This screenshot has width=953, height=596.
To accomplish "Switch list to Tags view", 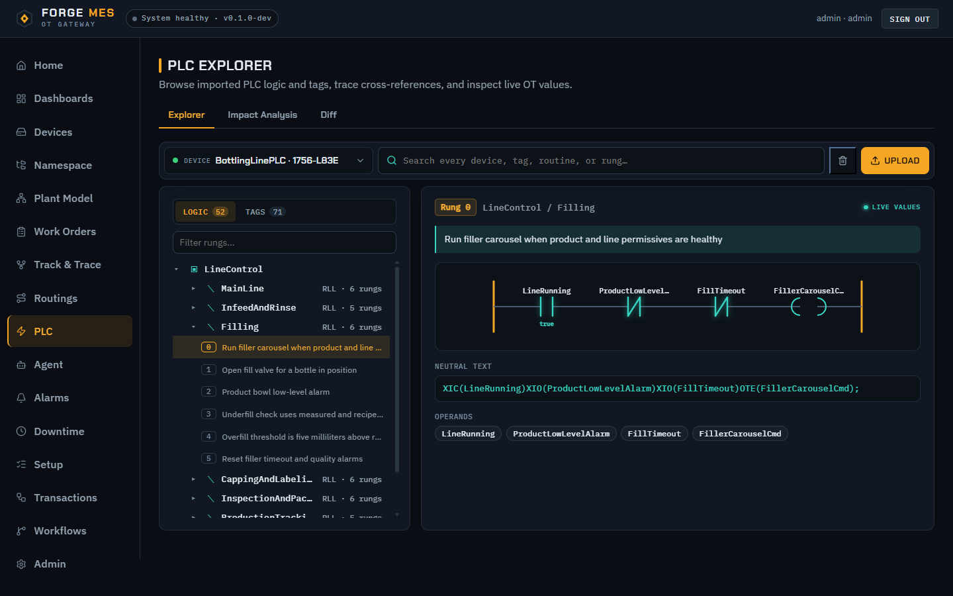I will coord(265,212).
